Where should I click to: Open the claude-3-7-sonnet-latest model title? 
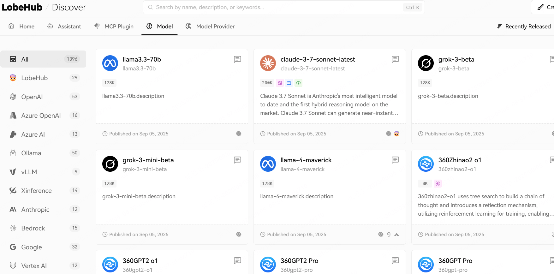(x=318, y=59)
